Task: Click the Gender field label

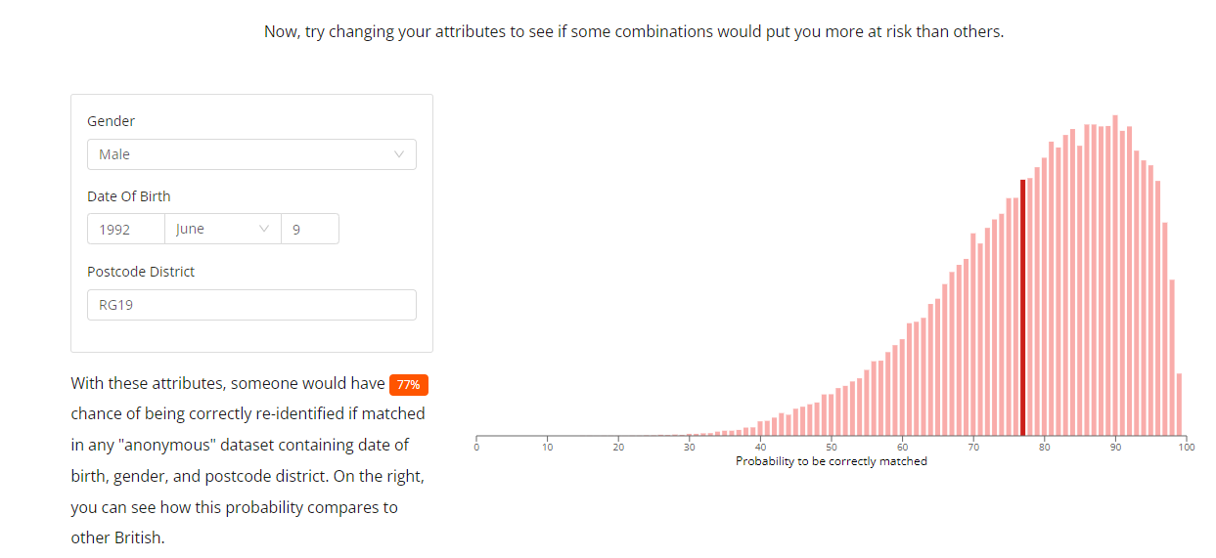Action: [x=112, y=121]
